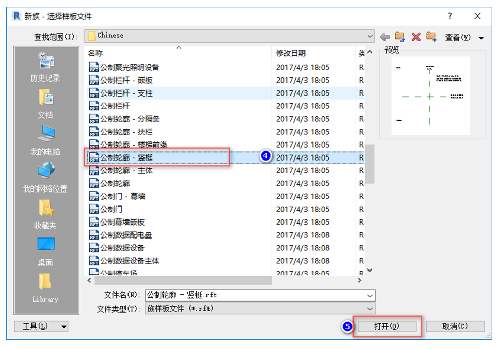Click the 打开 open button
This screenshot has width=497, height=349.
click(x=388, y=326)
